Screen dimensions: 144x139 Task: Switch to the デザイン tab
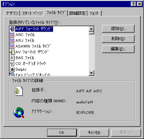click(12, 13)
